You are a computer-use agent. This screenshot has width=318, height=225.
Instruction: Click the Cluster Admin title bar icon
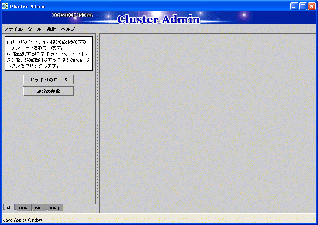click(5, 6)
